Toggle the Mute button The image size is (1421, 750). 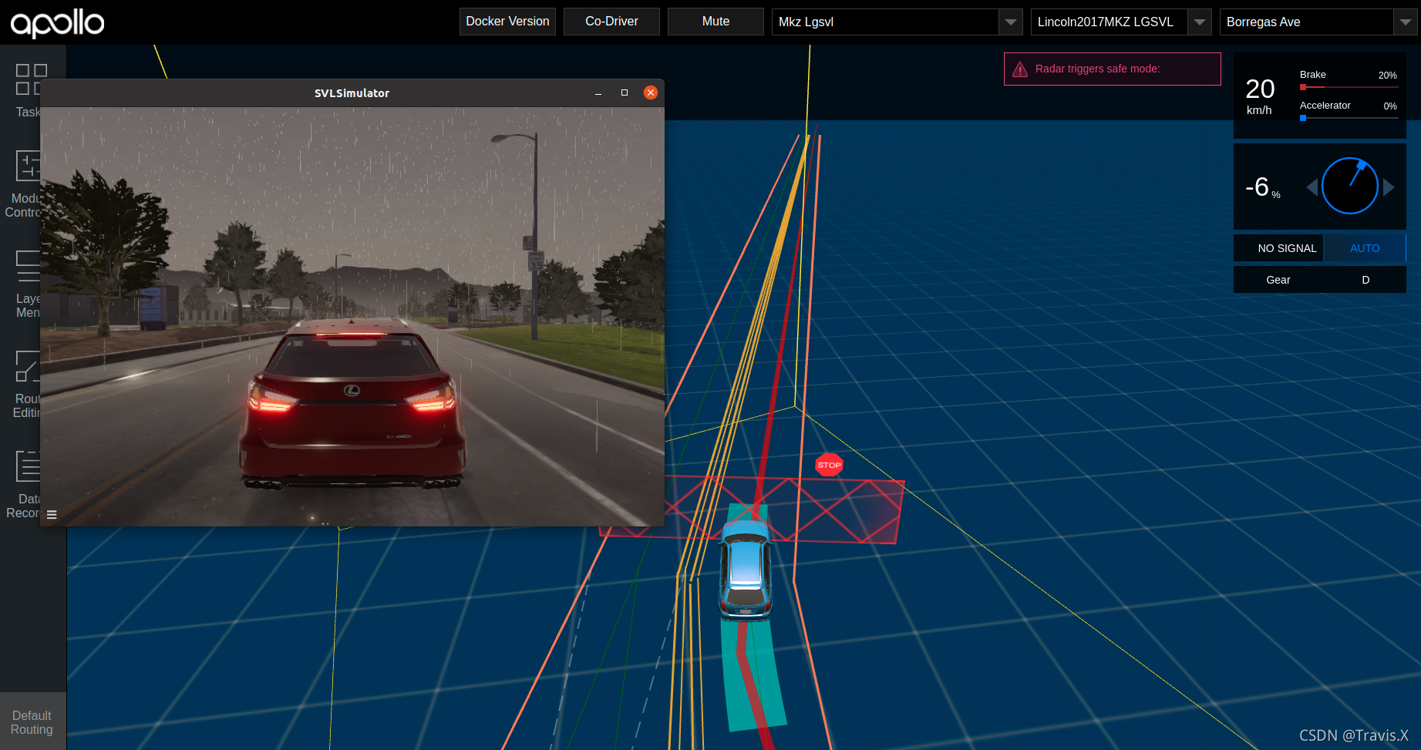click(x=716, y=22)
